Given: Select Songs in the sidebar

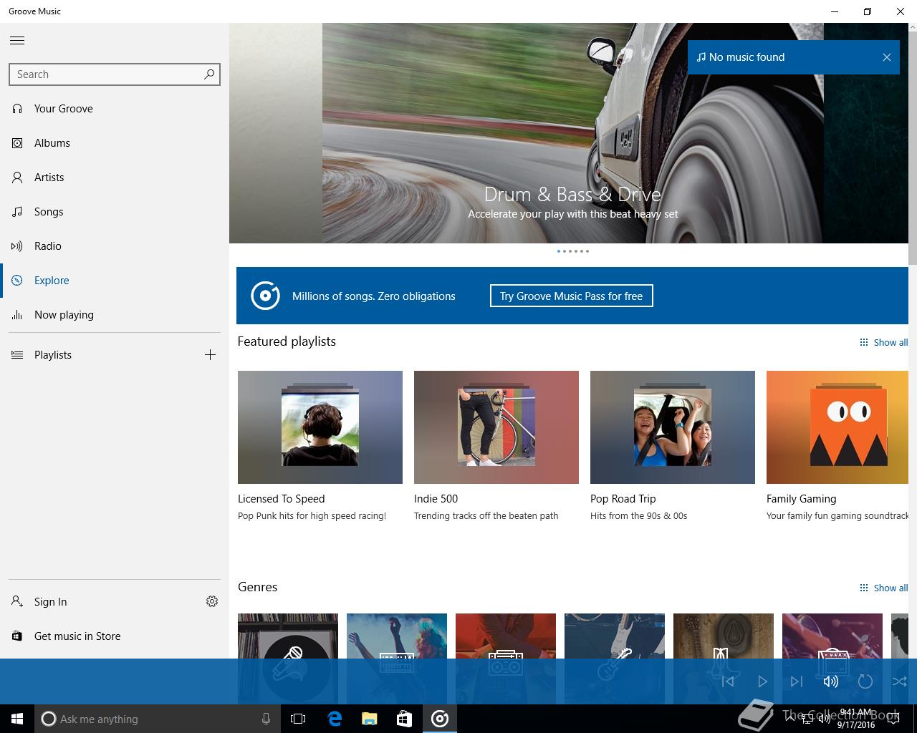Looking at the screenshot, I should point(115,212).
